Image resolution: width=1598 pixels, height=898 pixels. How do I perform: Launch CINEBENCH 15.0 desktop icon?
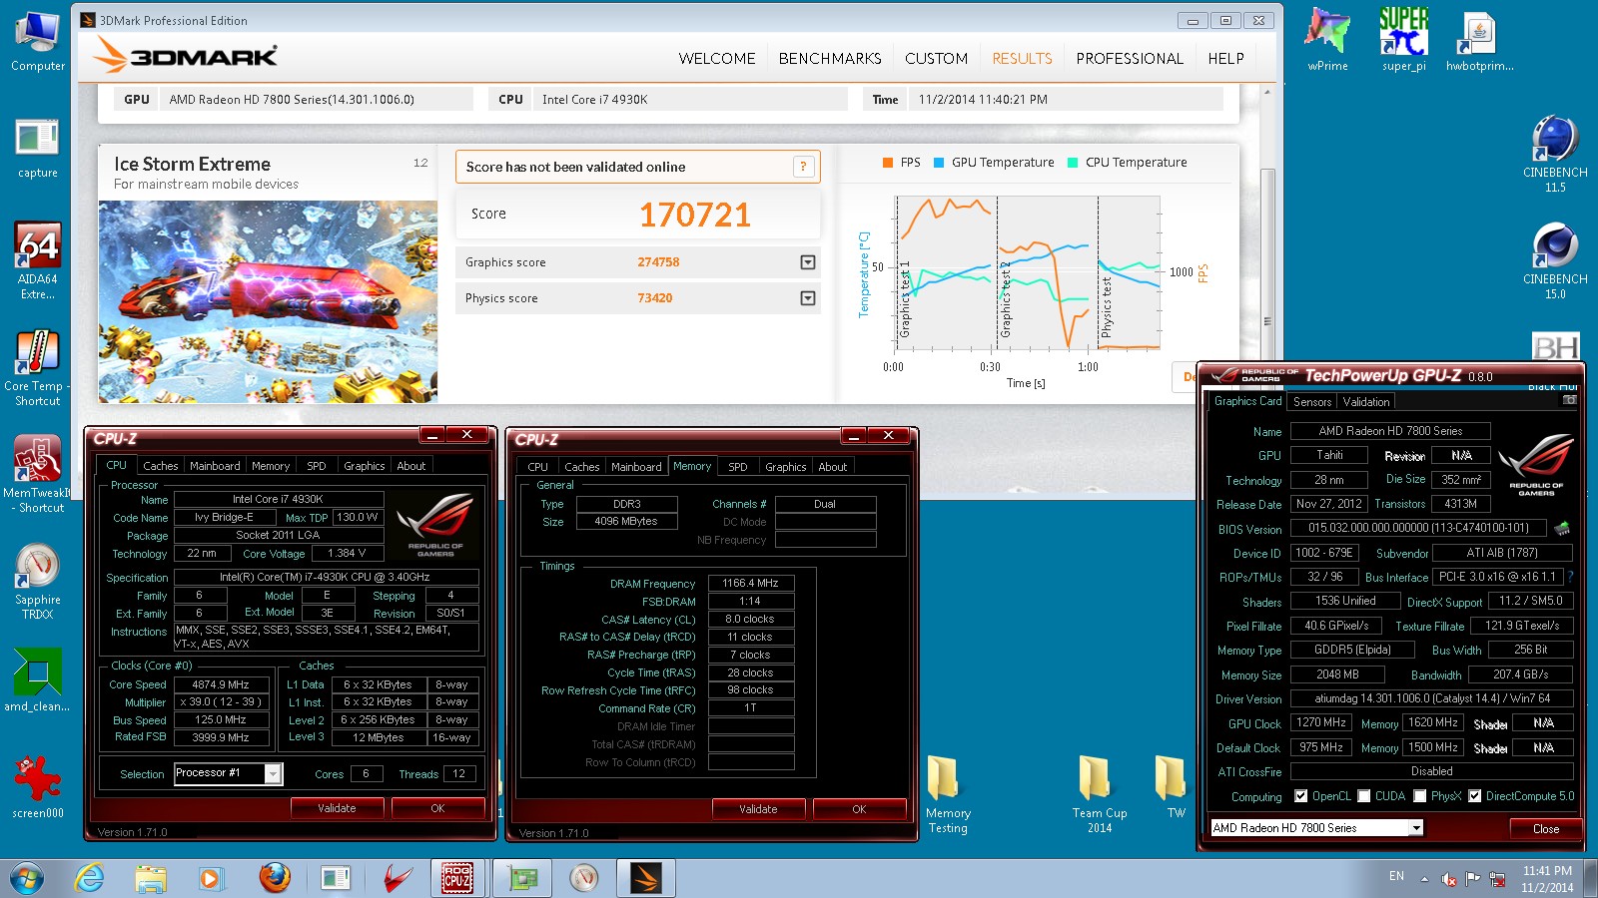point(1555,259)
